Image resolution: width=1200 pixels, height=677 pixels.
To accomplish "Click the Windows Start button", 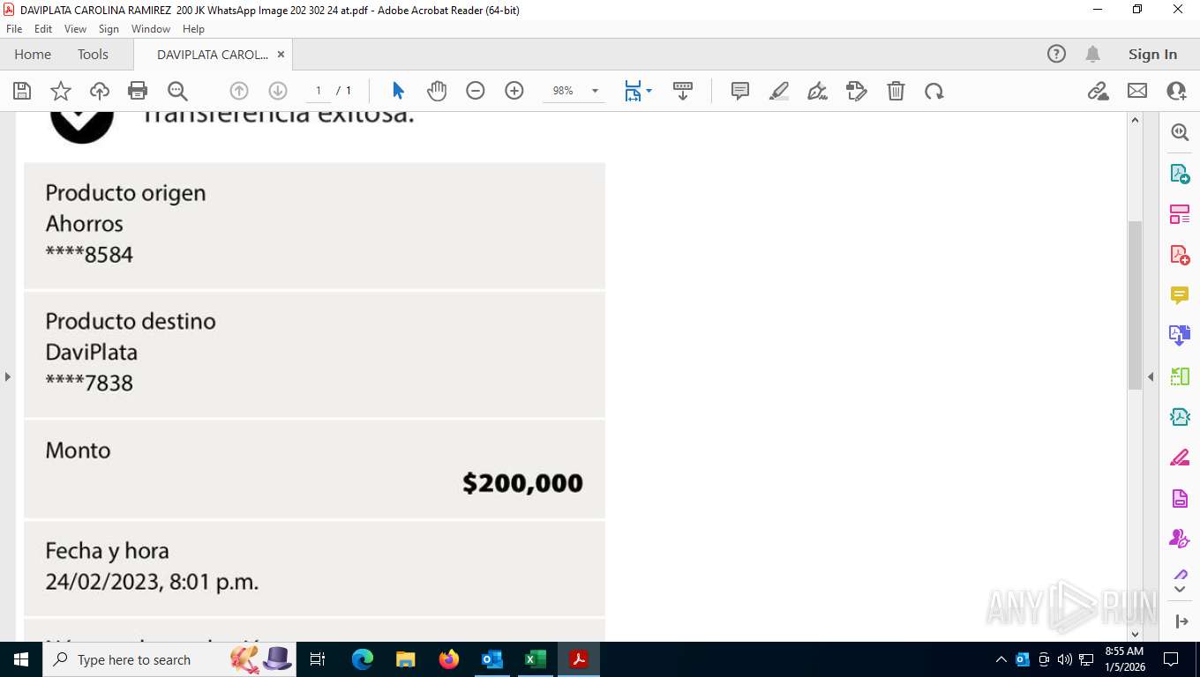I will [x=20, y=659].
